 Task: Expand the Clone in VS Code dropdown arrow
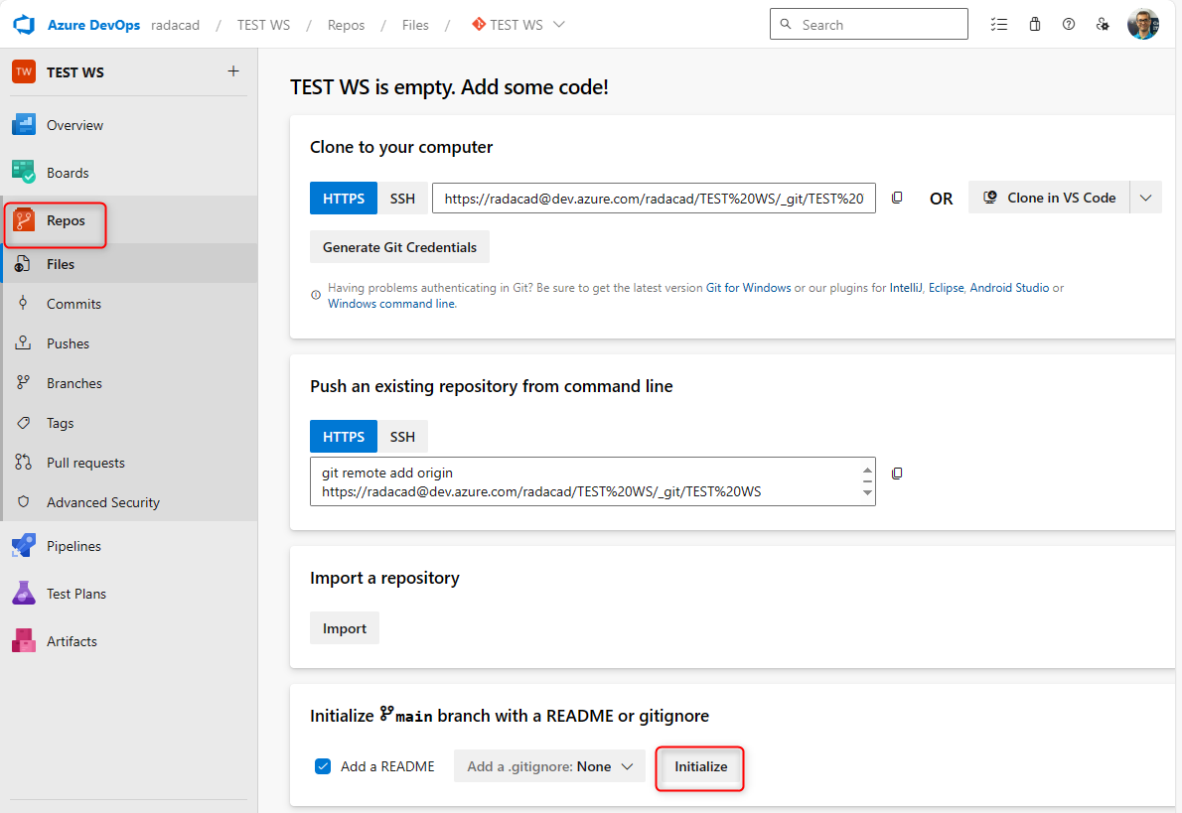coord(1145,198)
